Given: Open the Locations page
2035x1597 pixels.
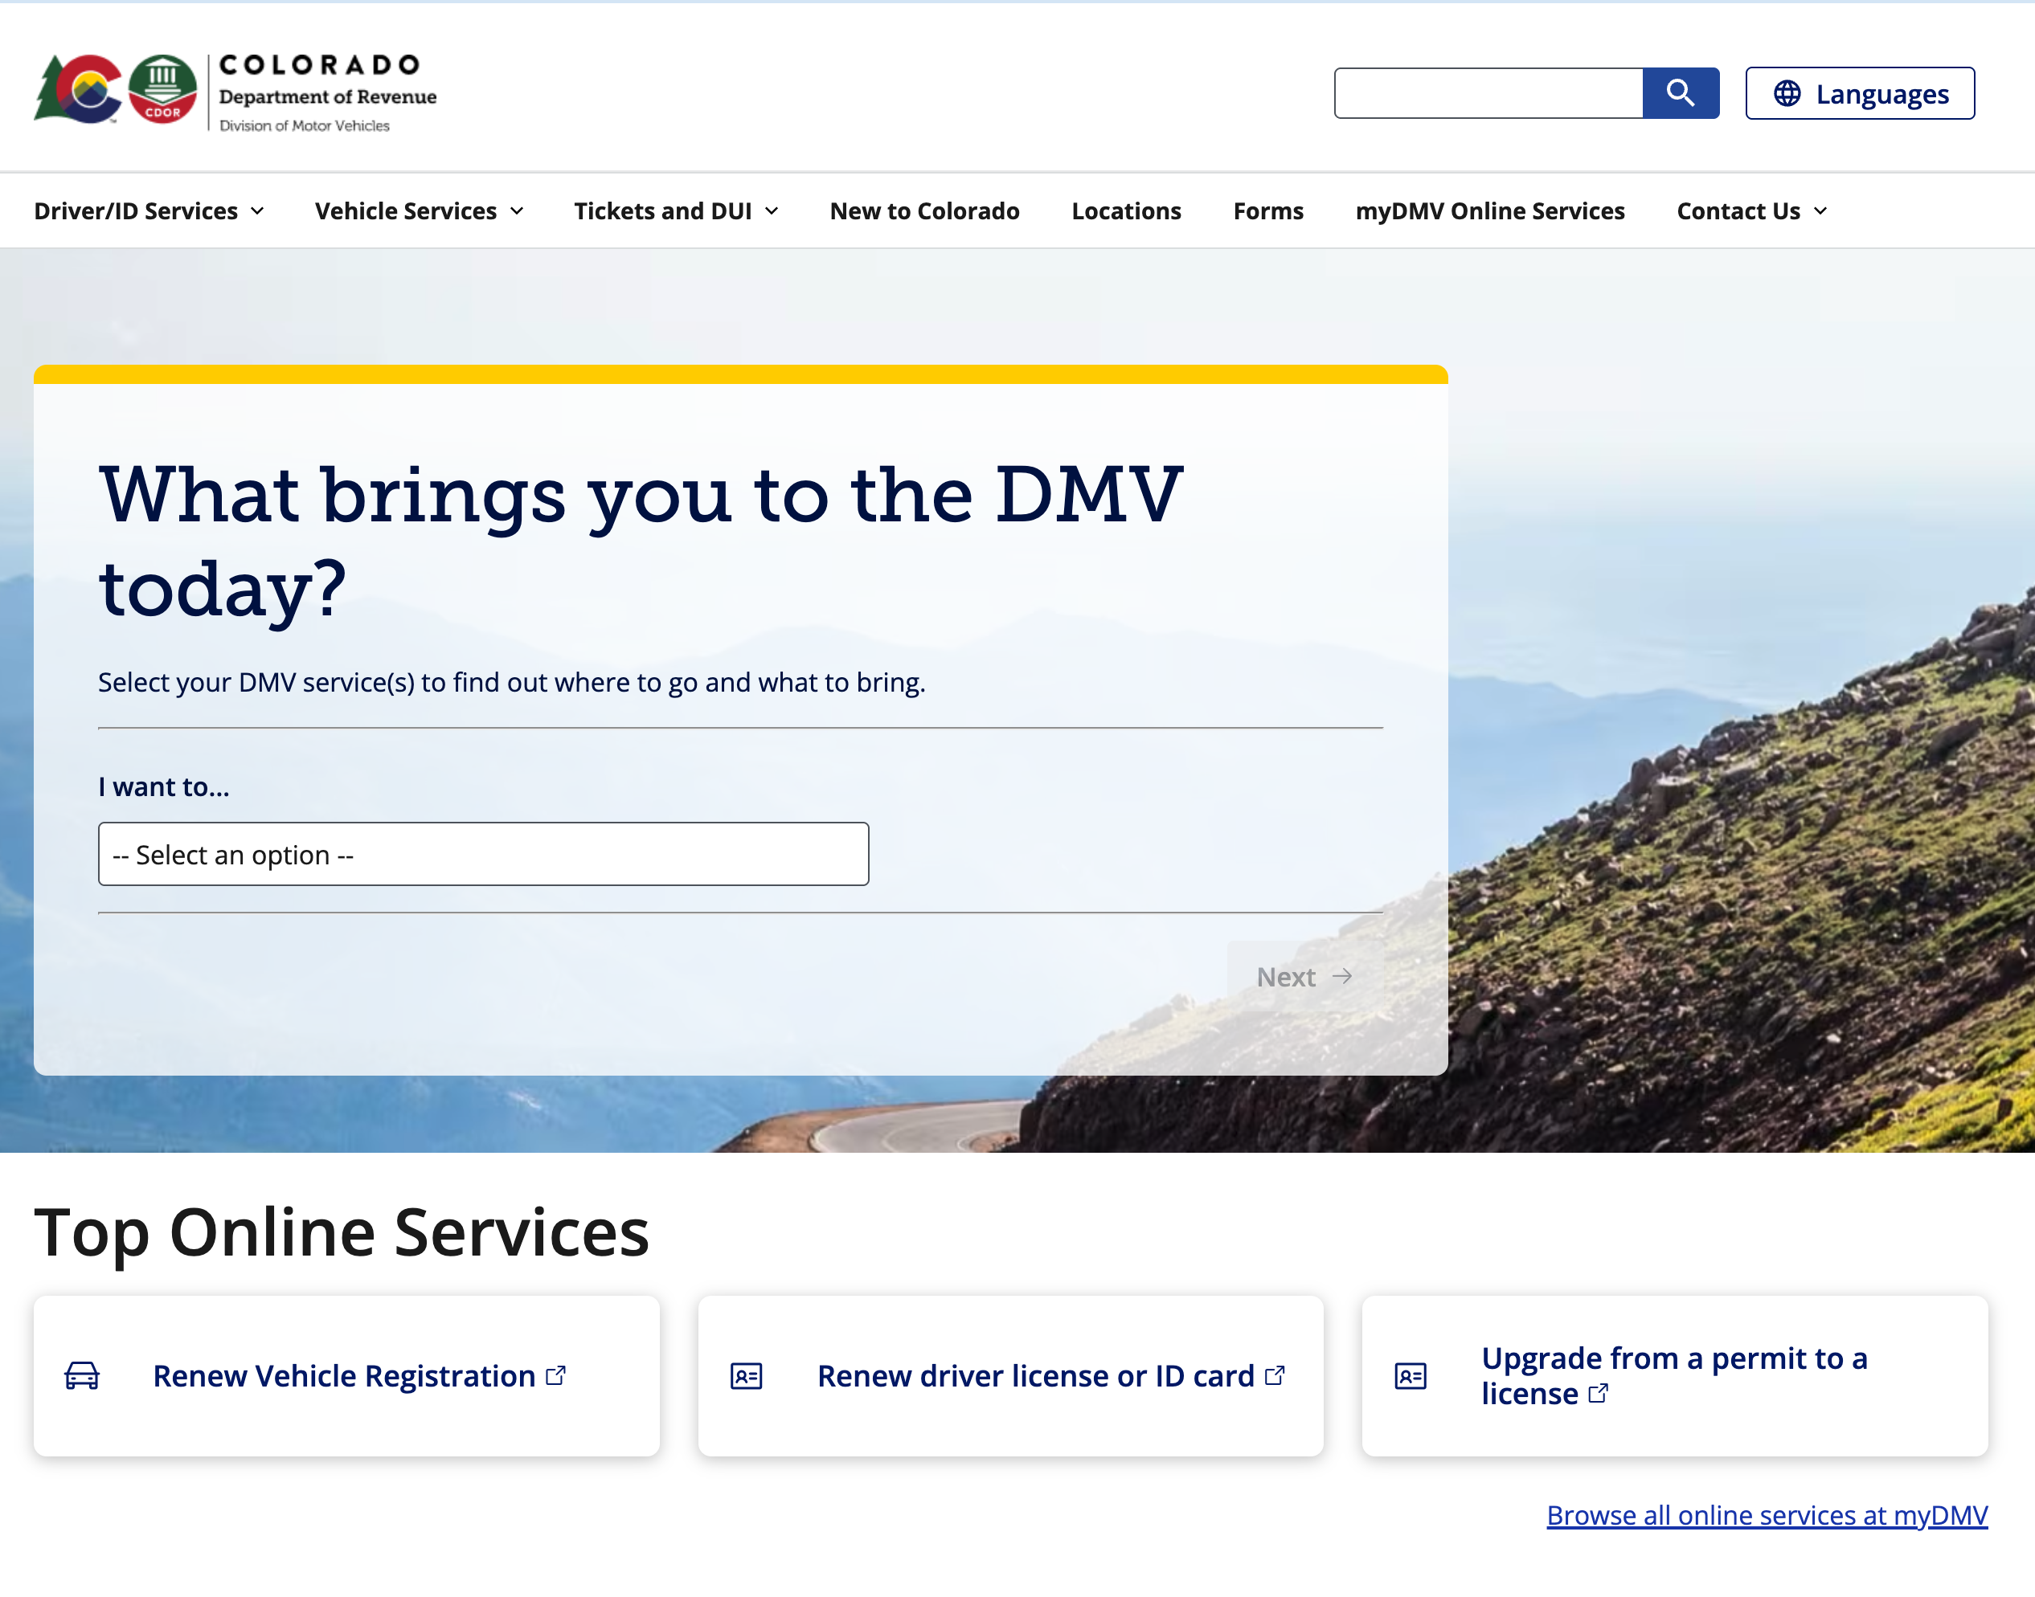Looking at the screenshot, I should [x=1127, y=211].
